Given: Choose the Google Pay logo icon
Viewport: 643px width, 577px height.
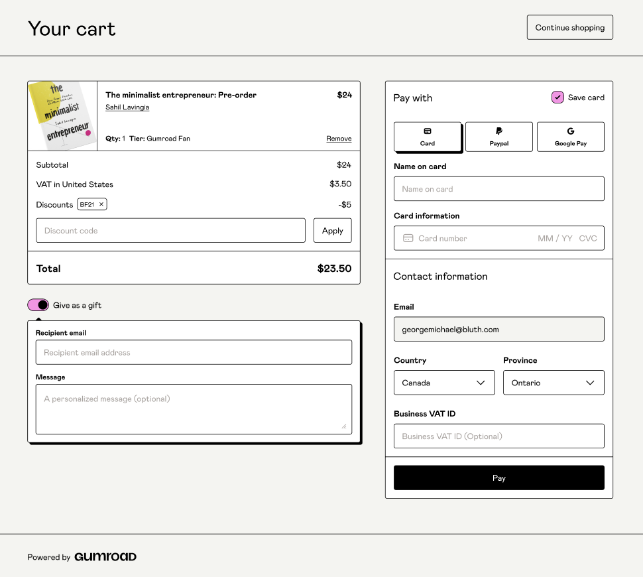Looking at the screenshot, I should (570, 131).
